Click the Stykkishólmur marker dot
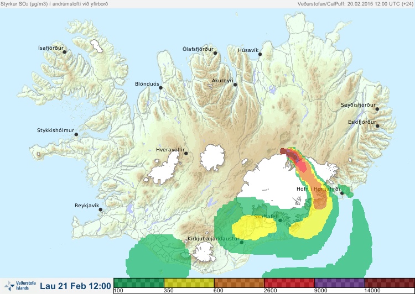Viewport: 415px width, 294px height. point(76,135)
